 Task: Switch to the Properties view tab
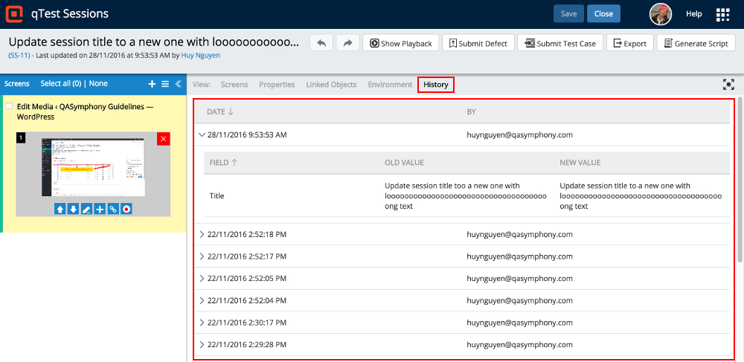point(277,85)
